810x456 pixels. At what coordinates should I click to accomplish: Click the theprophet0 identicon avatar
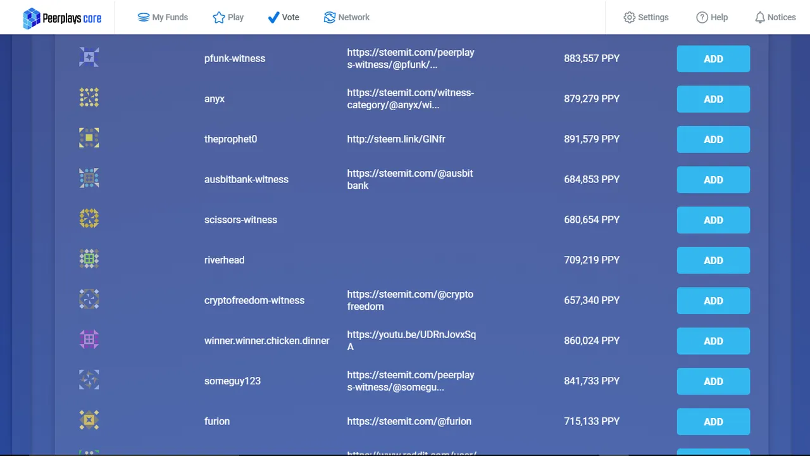(x=89, y=137)
